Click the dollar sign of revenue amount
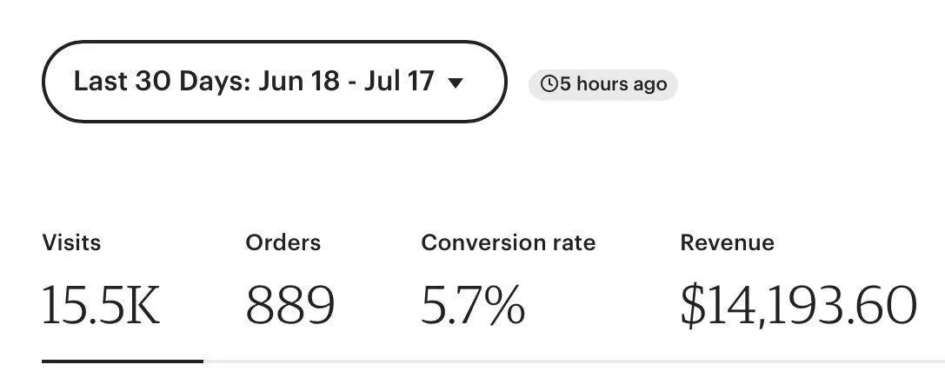945x391 pixels. (x=693, y=307)
